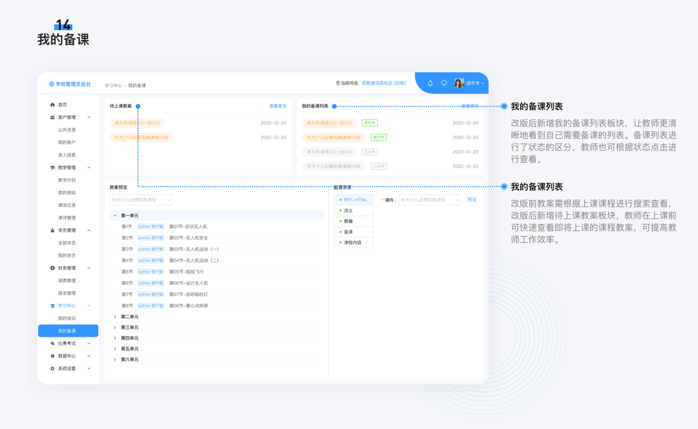Screen dimensions: 698x429
Task: Click the 预览 link next to 课件
Action: click(472, 199)
